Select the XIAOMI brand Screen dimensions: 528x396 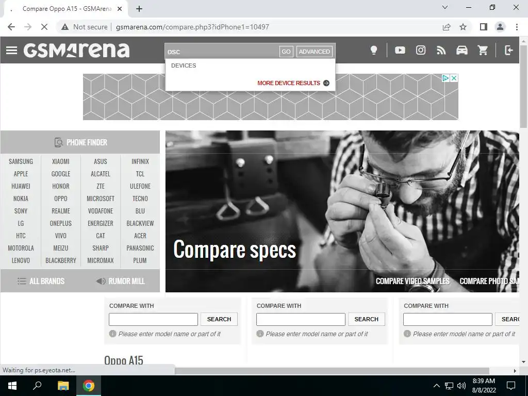click(61, 161)
